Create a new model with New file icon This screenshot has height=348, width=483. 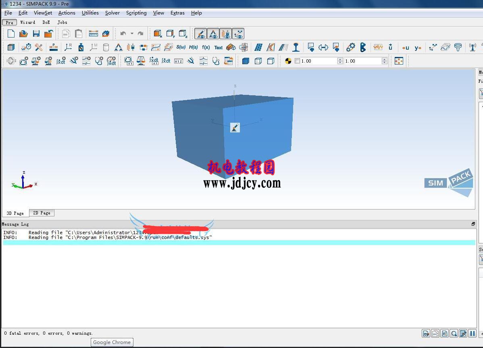point(11,34)
